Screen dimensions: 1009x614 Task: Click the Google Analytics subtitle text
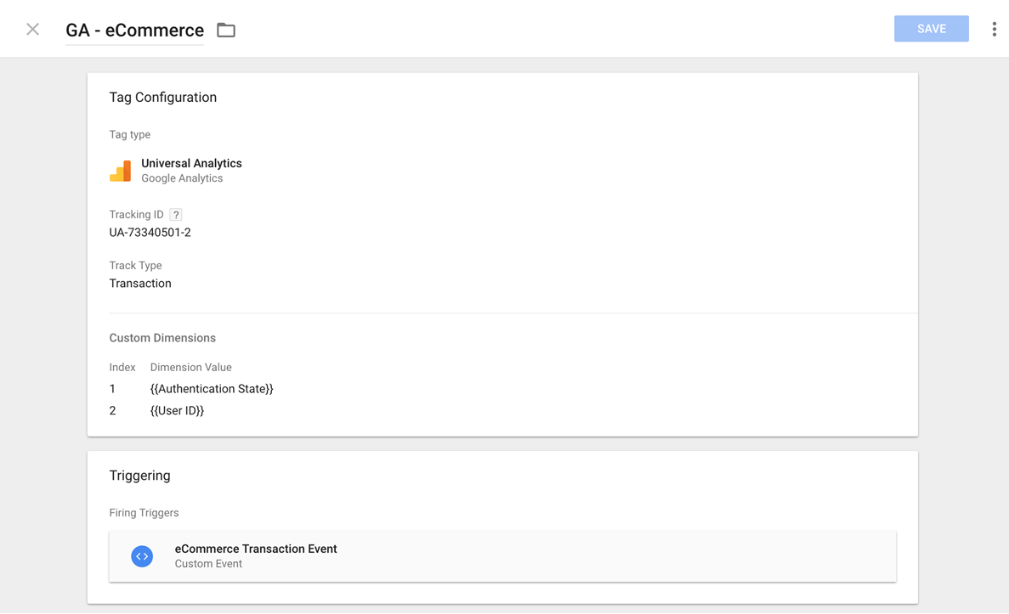182,178
